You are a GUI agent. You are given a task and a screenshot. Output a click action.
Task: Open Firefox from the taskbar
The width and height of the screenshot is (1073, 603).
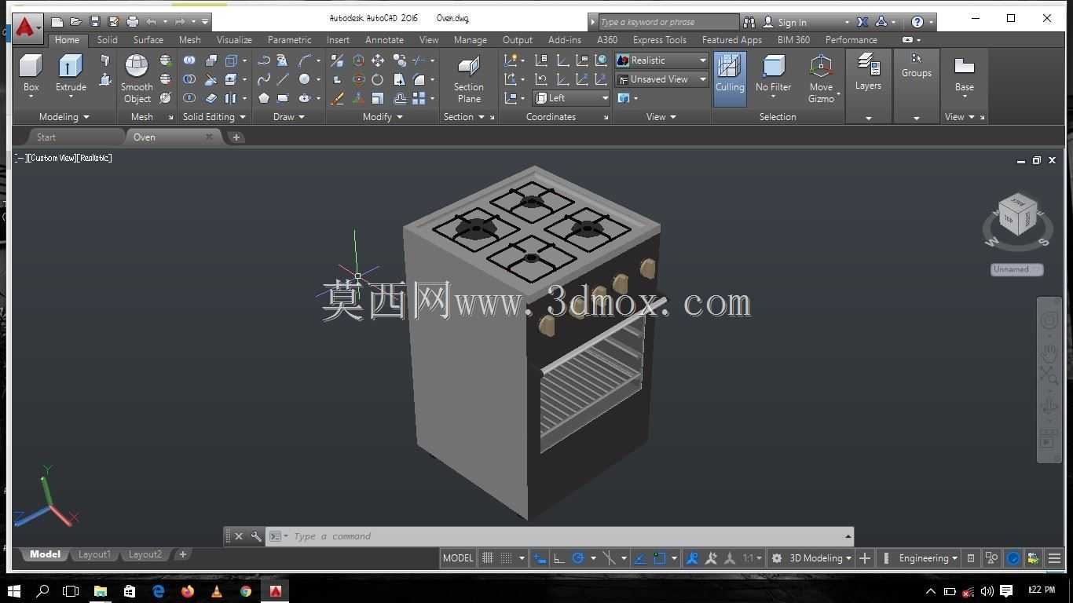pos(187,591)
